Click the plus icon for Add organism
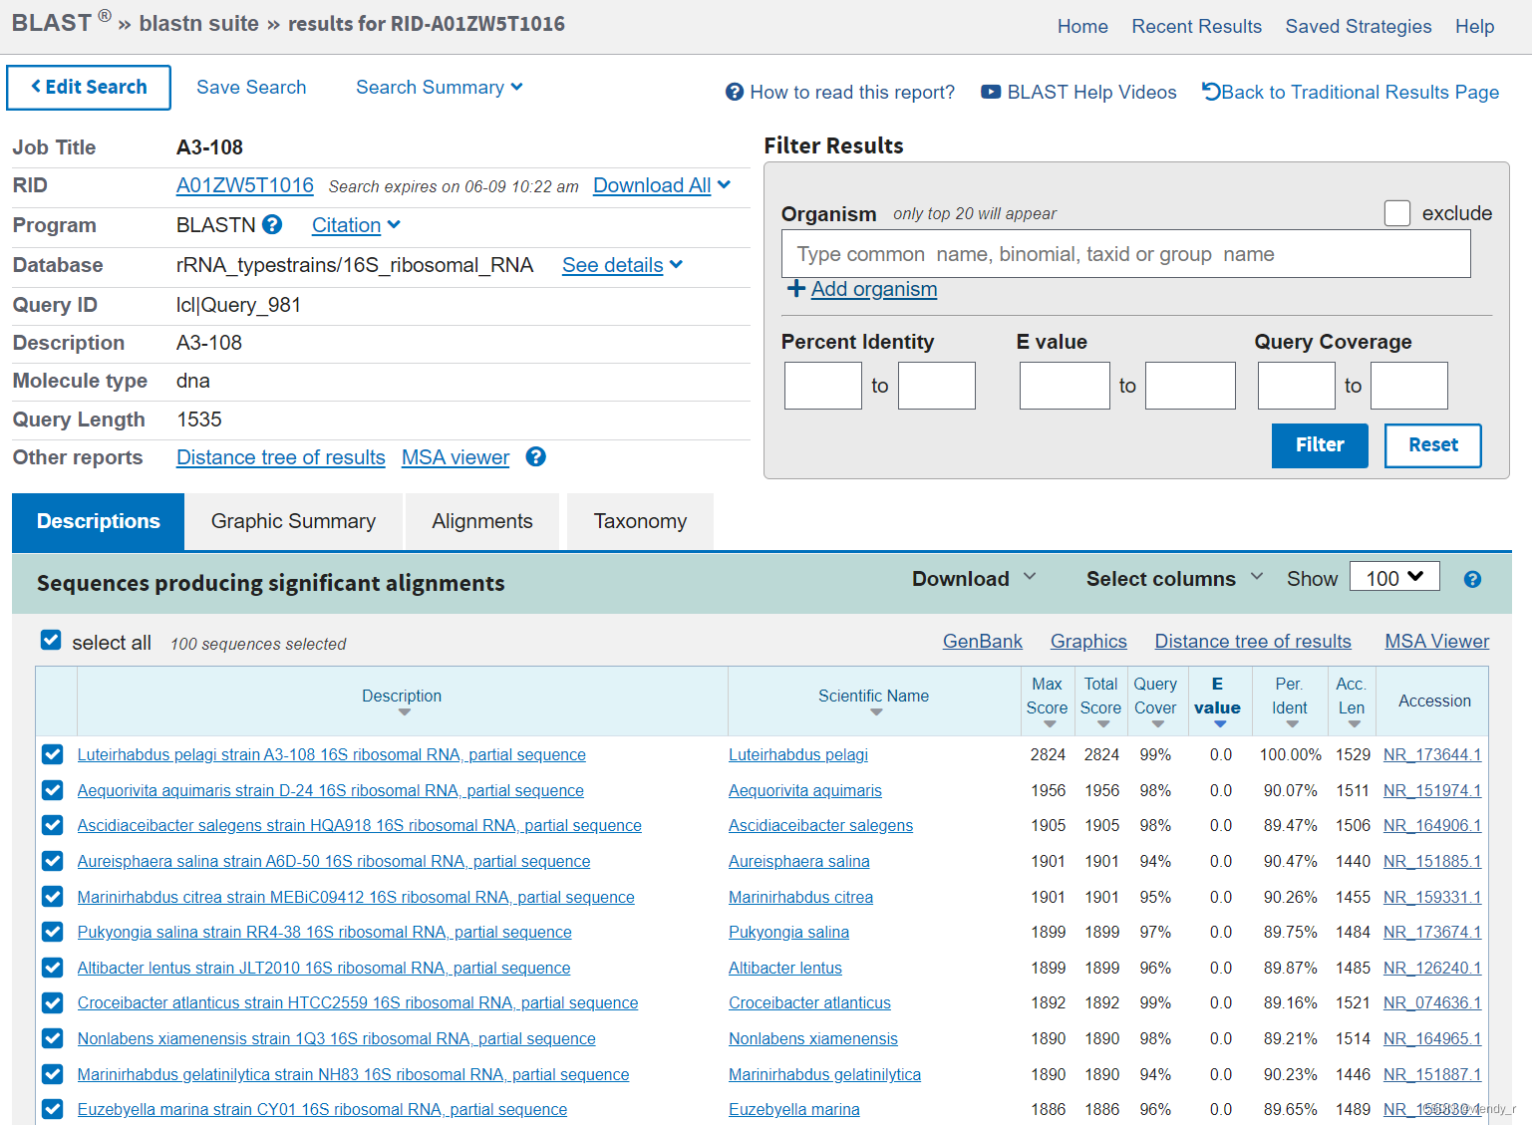The height and width of the screenshot is (1125, 1532). pos(796,289)
